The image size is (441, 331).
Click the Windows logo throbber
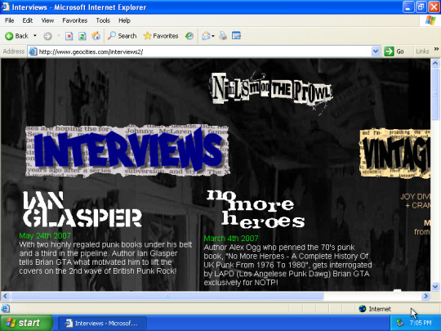pyautogui.click(x=430, y=20)
